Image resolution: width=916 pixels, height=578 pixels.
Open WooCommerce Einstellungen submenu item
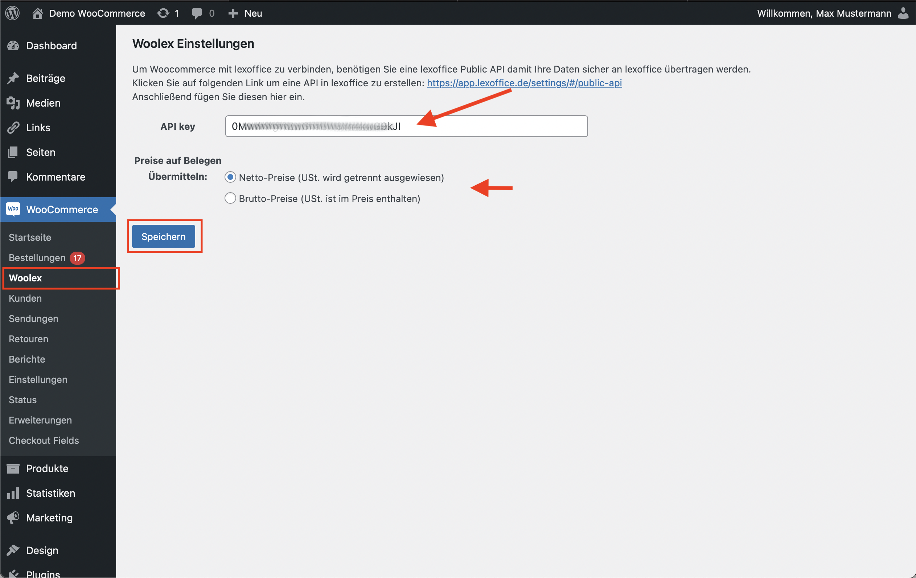pyautogui.click(x=38, y=380)
